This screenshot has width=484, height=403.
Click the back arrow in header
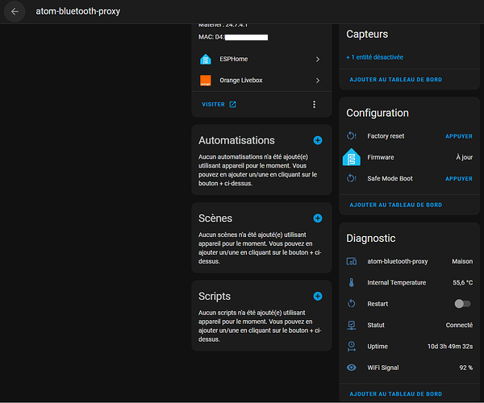15,12
